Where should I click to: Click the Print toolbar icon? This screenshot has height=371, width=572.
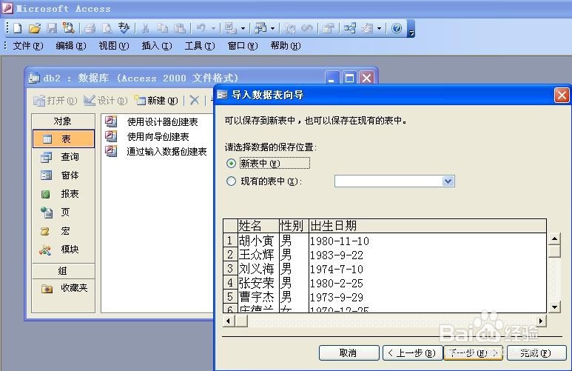pos(90,28)
